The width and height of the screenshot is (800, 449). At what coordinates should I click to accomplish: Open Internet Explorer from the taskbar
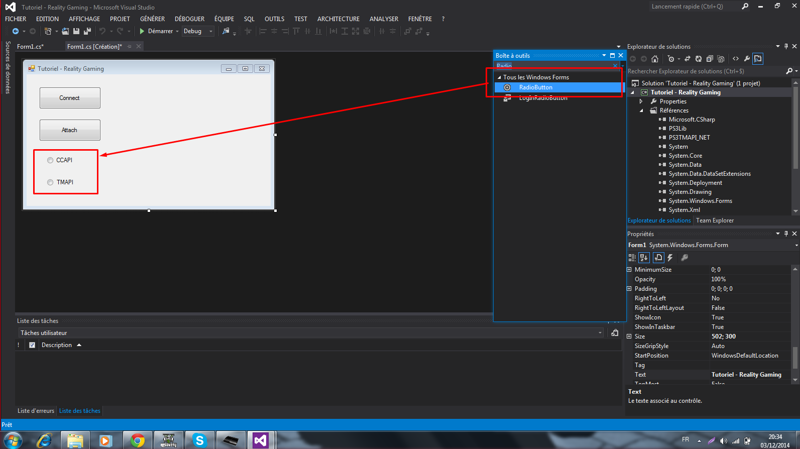pos(44,440)
